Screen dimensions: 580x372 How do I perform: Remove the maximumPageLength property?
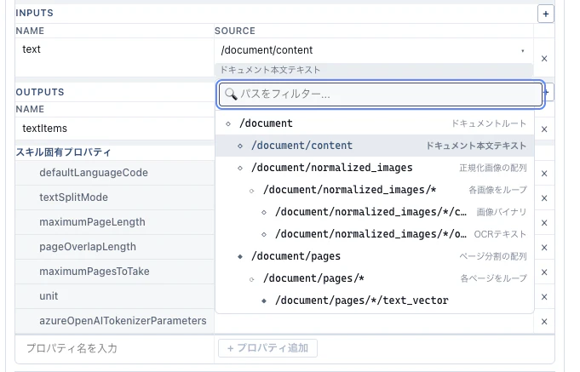click(x=544, y=222)
